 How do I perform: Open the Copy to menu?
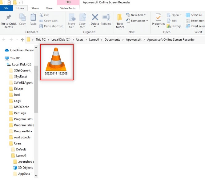pos(82,21)
